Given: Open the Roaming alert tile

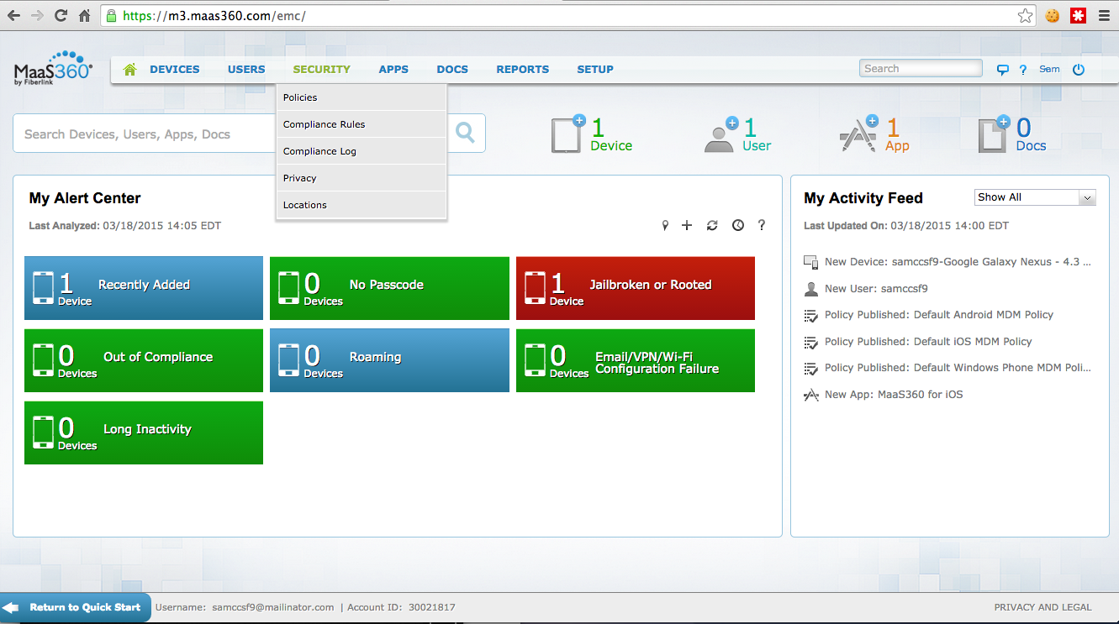Looking at the screenshot, I should 389,360.
